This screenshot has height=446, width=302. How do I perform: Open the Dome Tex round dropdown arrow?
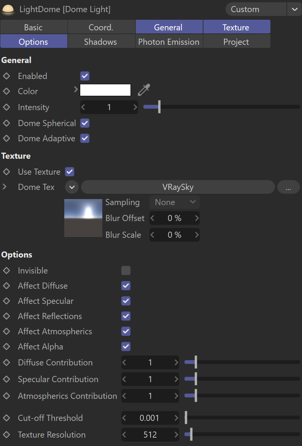click(x=72, y=187)
